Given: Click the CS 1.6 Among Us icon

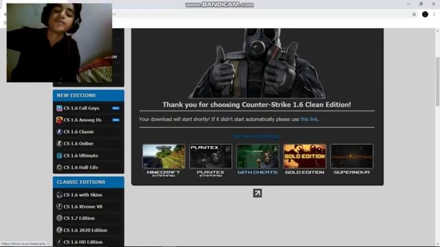Looking at the screenshot, I should [59, 120].
